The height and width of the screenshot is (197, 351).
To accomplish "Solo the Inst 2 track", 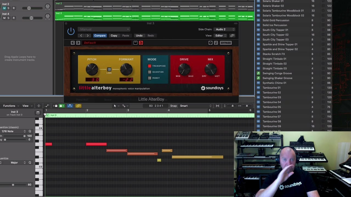I will click(9, 8).
